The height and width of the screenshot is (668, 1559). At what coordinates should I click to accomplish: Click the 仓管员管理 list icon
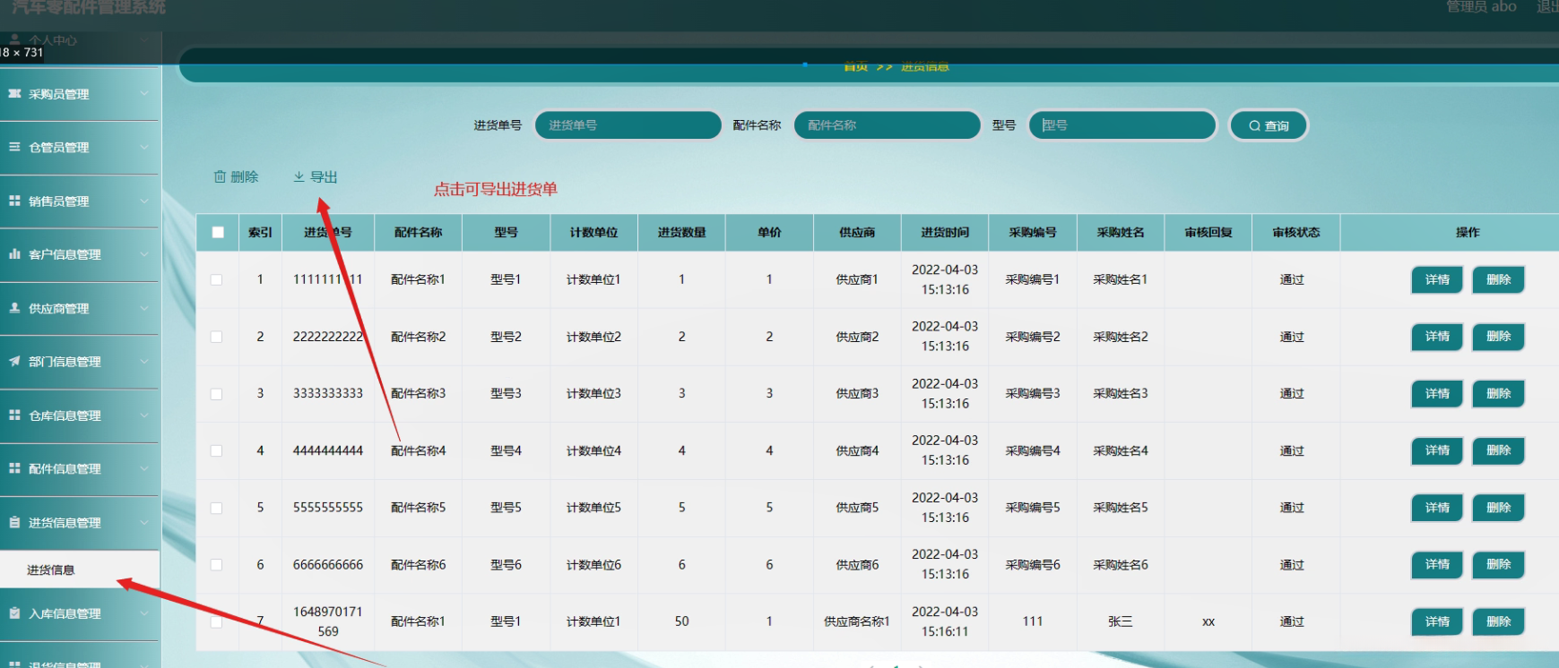point(14,147)
